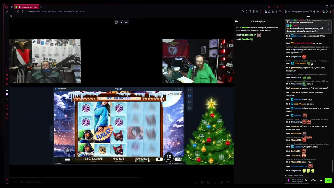Click the zoom magnifier in the popout window toolbar

click(311, 11)
